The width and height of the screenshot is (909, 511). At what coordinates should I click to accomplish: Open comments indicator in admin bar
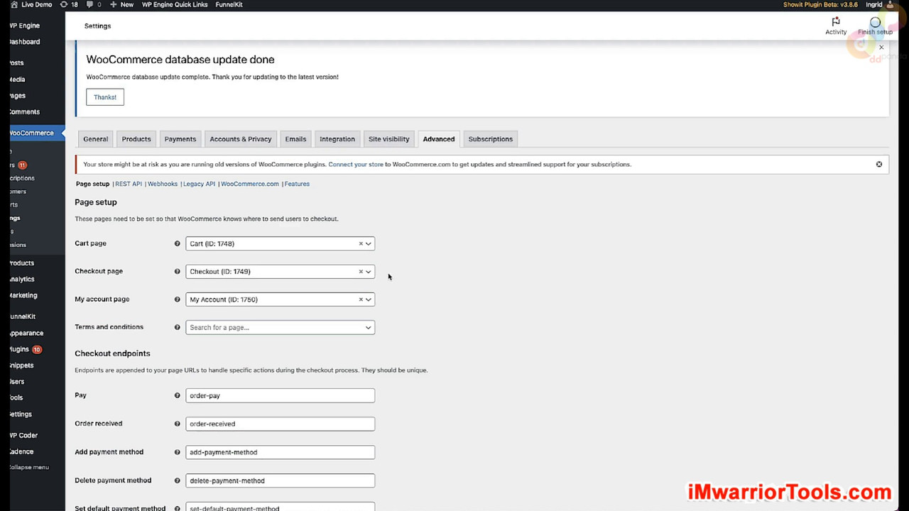coord(94,4)
